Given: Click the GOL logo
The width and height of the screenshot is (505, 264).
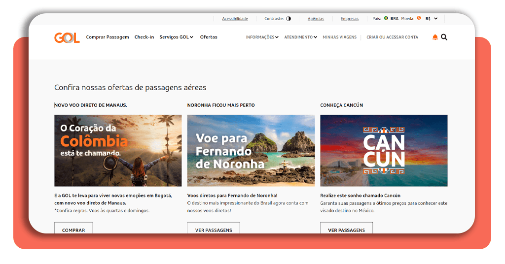Looking at the screenshot, I should [x=67, y=37].
